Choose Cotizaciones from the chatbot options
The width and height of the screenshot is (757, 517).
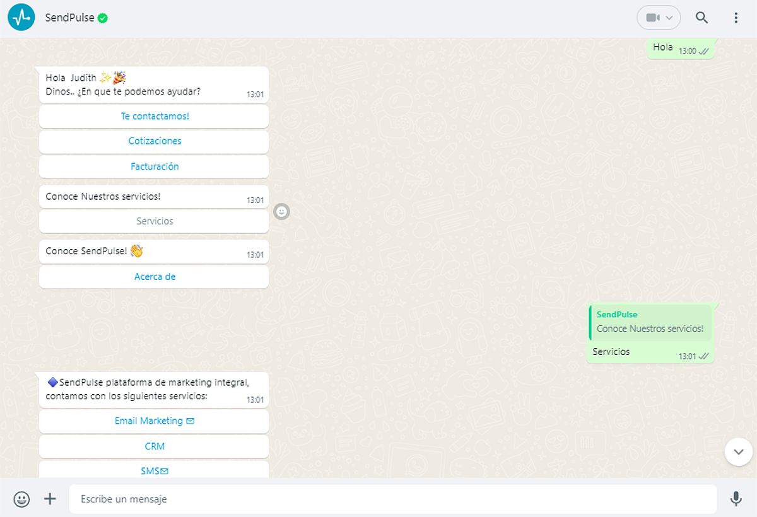pyautogui.click(x=154, y=141)
